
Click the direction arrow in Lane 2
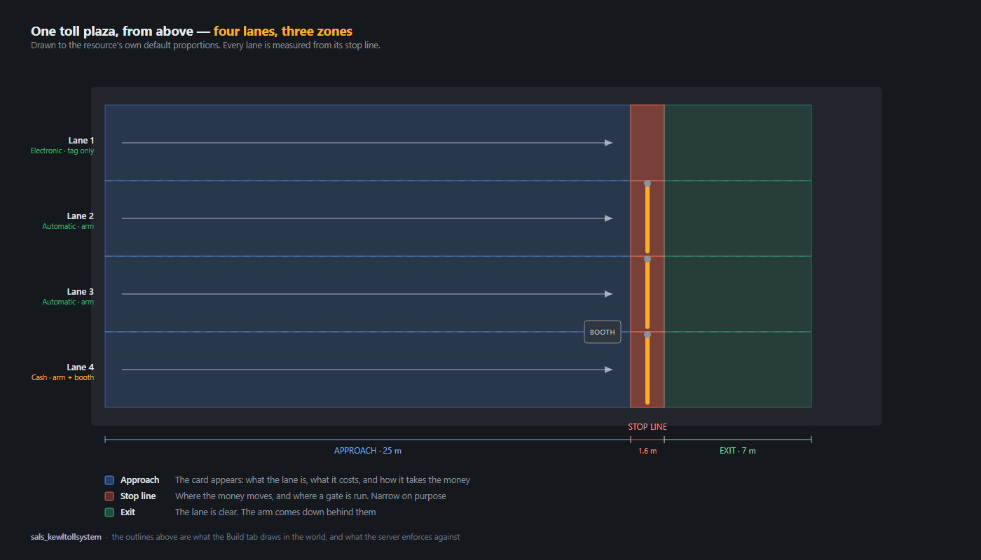pyautogui.click(x=367, y=218)
